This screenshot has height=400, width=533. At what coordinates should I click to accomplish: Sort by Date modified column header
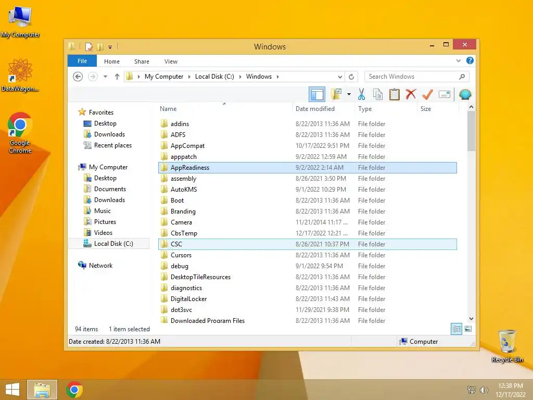323,108
